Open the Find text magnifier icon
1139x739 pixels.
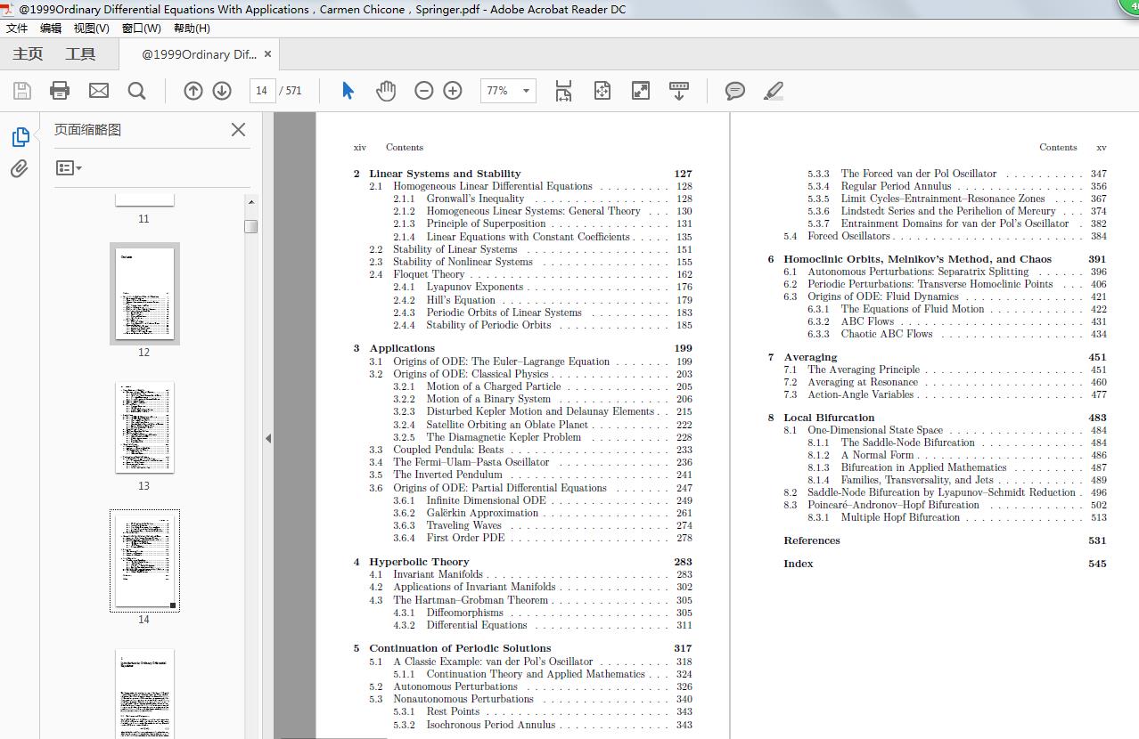click(136, 91)
